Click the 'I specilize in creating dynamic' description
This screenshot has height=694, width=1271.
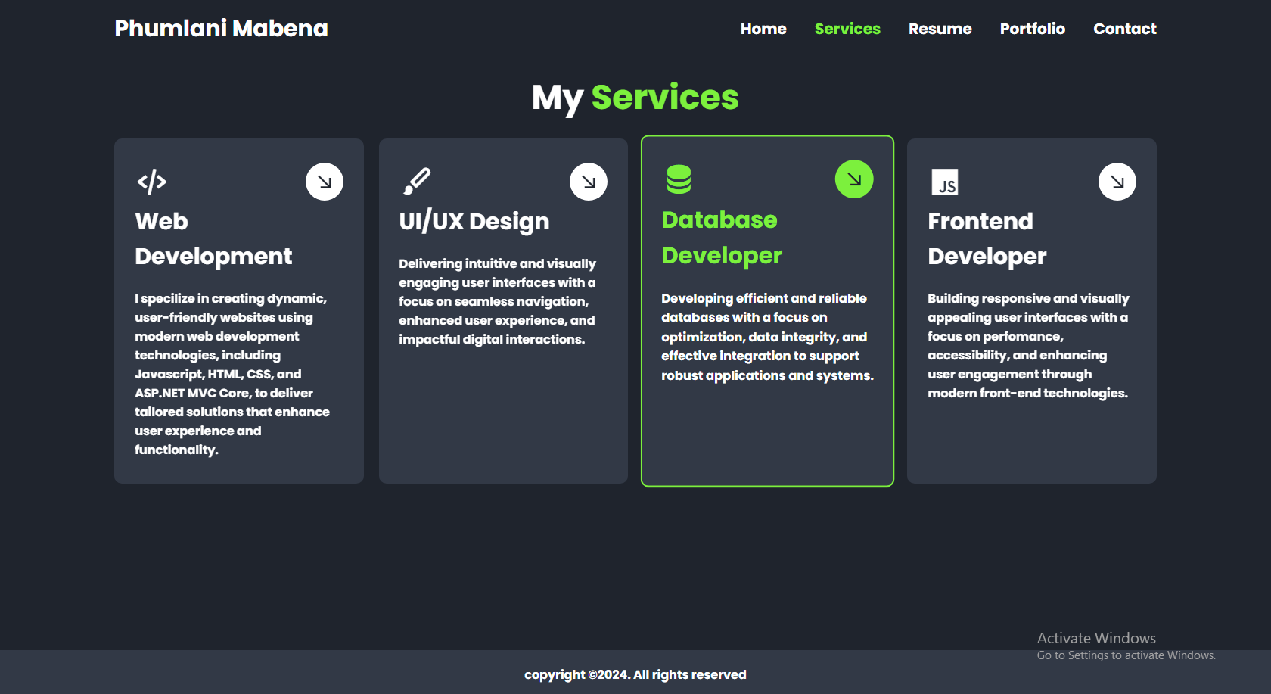(x=232, y=374)
